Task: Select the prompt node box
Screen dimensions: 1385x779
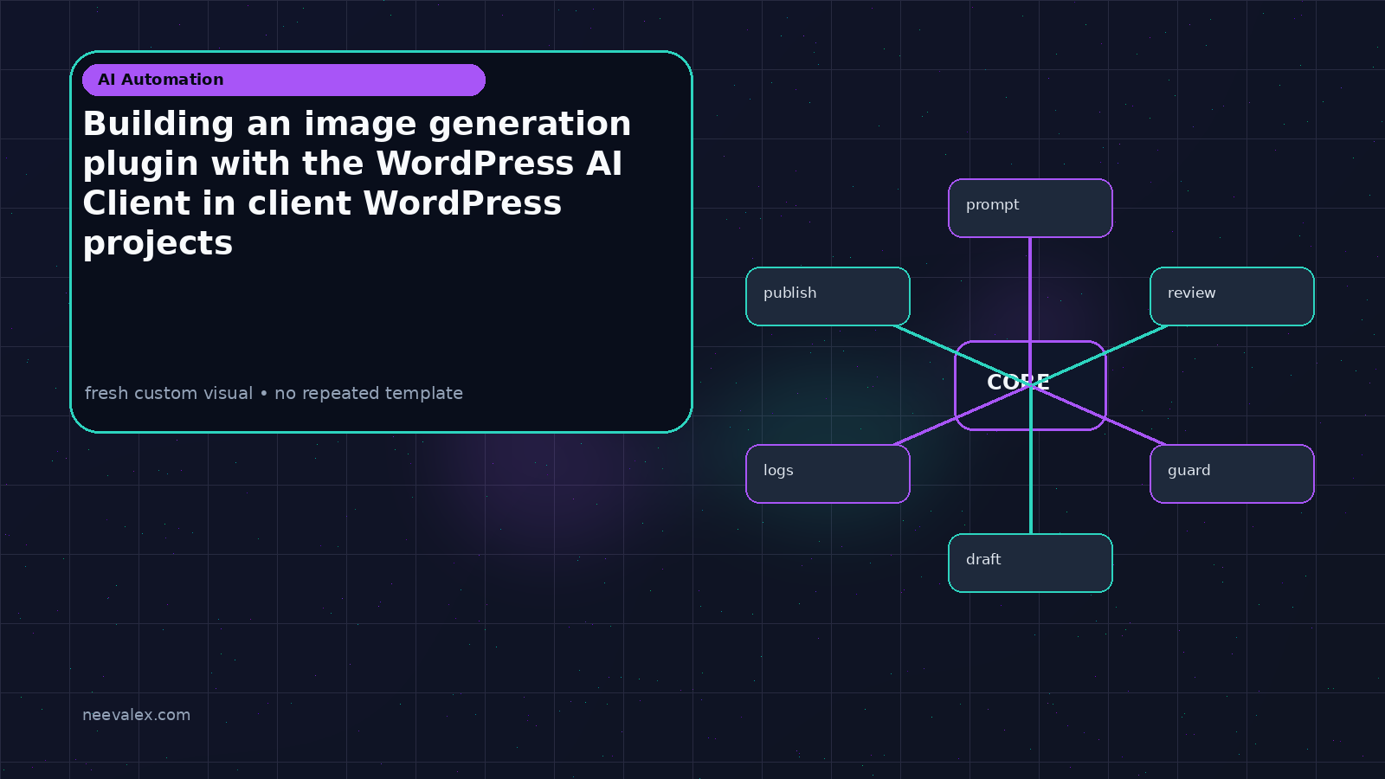Action: (x=1030, y=208)
